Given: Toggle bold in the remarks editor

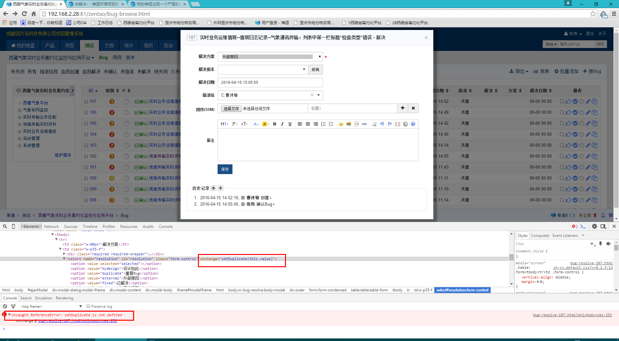Looking at the screenshot, I should 274,124.
